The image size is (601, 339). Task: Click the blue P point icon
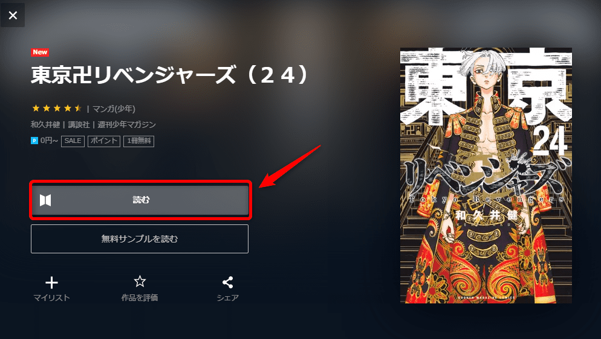[34, 141]
